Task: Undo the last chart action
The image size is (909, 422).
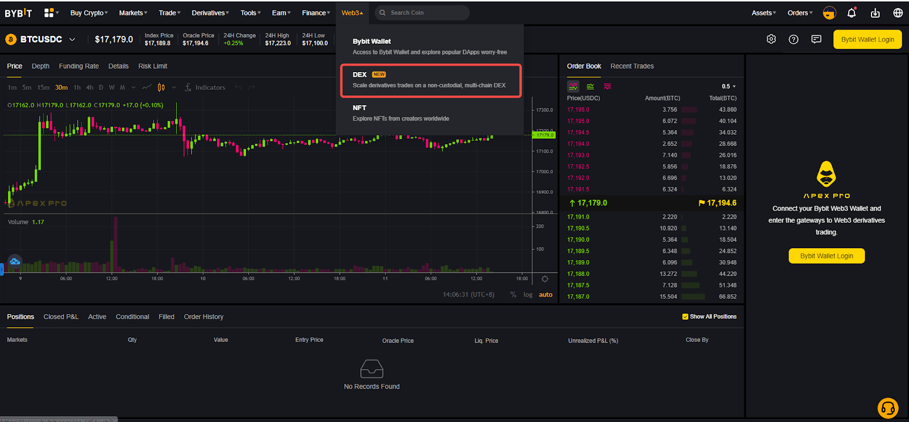Action: coord(238,87)
